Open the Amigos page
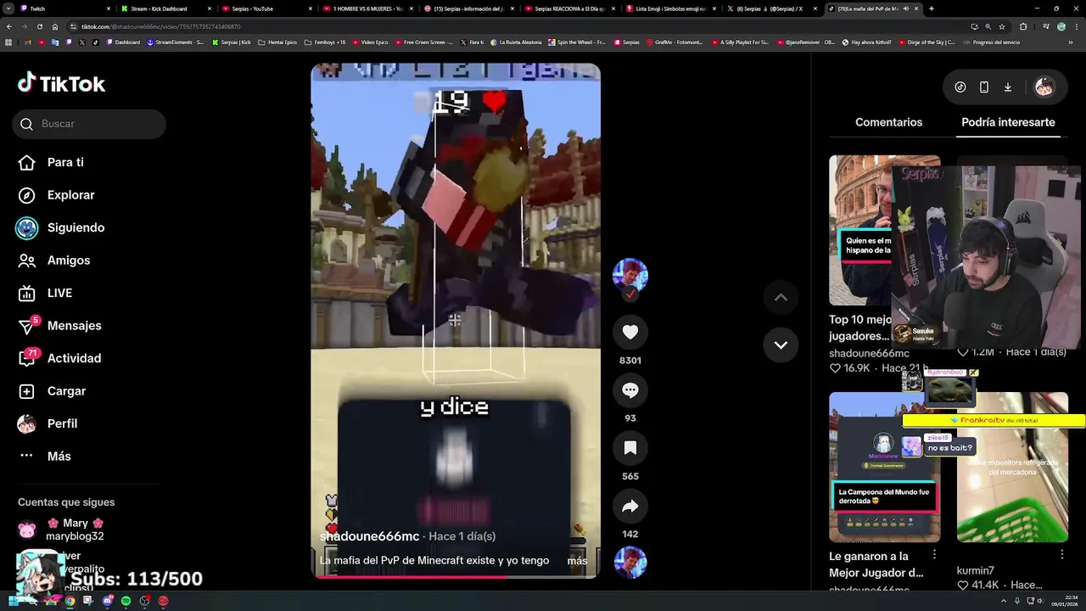 [x=68, y=261]
